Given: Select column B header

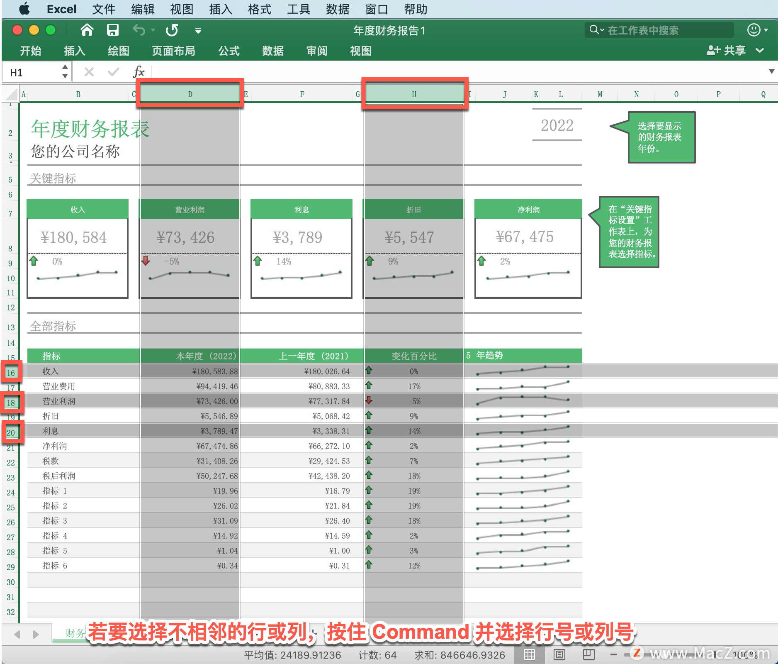Looking at the screenshot, I should 78,94.
